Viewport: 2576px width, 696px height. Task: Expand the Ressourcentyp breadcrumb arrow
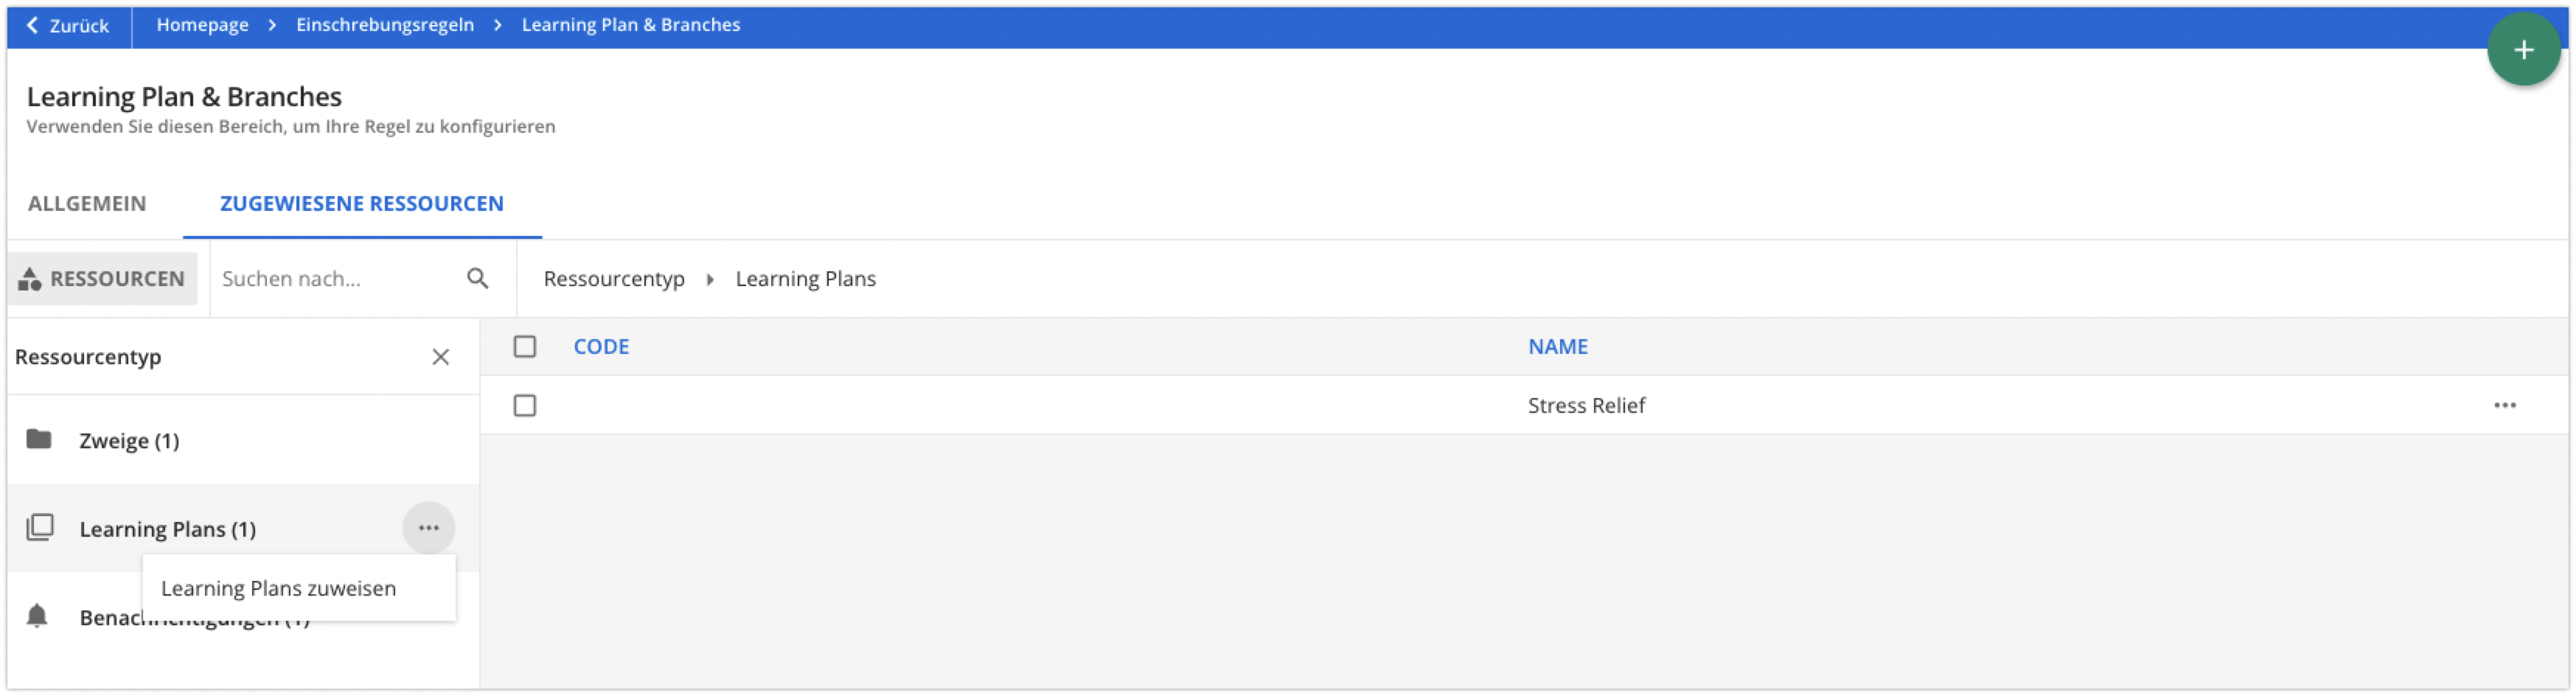click(x=710, y=279)
